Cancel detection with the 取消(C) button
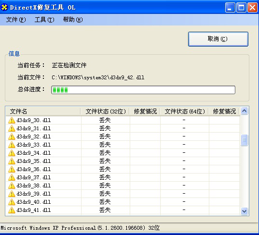The height and width of the screenshot is (235, 259). [x=218, y=39]
